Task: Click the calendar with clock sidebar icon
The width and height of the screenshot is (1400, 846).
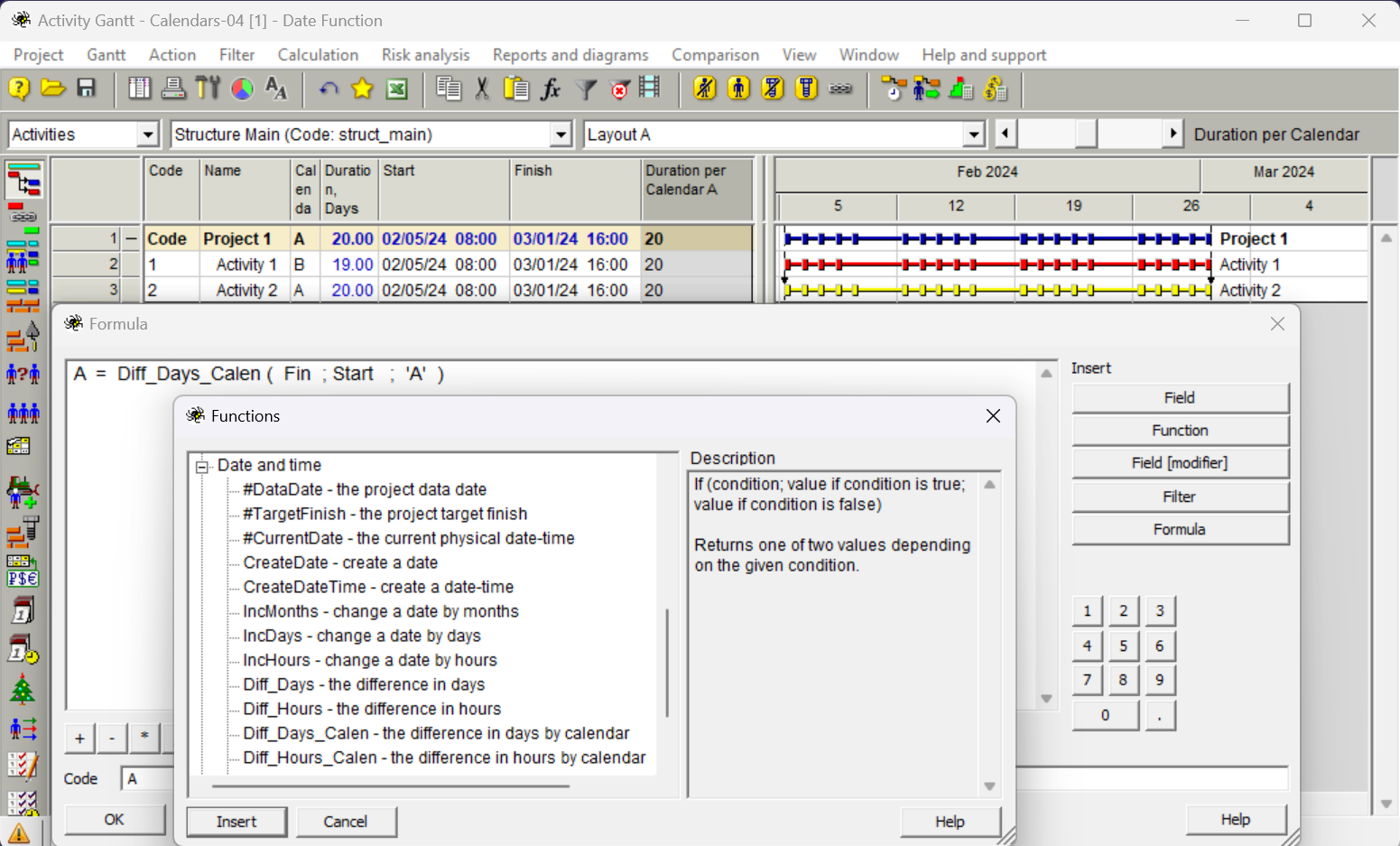Action: click(23, 650)
